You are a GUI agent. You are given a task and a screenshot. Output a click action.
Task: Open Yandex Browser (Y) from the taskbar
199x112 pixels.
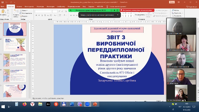tap(32, 104)
